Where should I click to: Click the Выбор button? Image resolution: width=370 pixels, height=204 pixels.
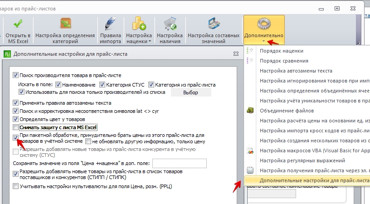tap(190, 92)
